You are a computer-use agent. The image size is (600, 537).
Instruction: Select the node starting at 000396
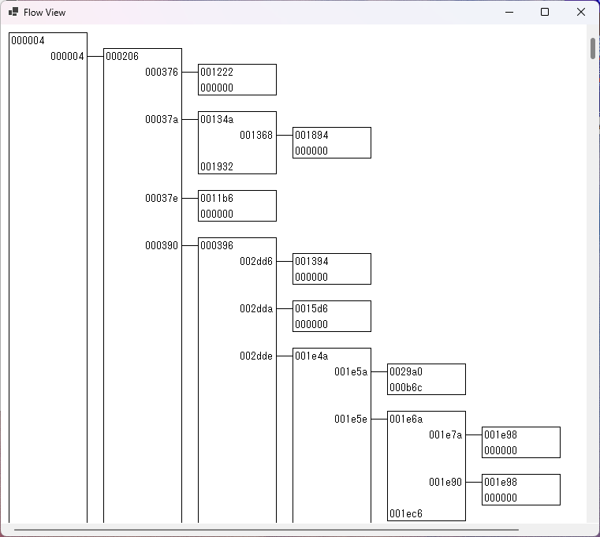point(217,246)
